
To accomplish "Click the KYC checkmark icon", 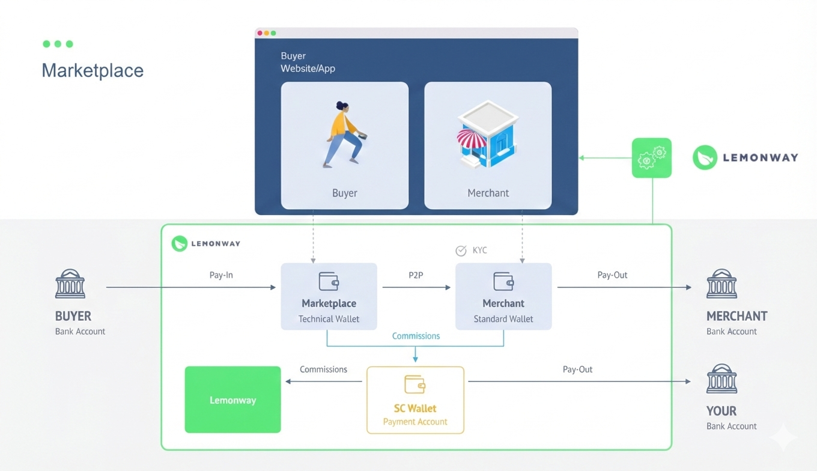I will (461, 251).
